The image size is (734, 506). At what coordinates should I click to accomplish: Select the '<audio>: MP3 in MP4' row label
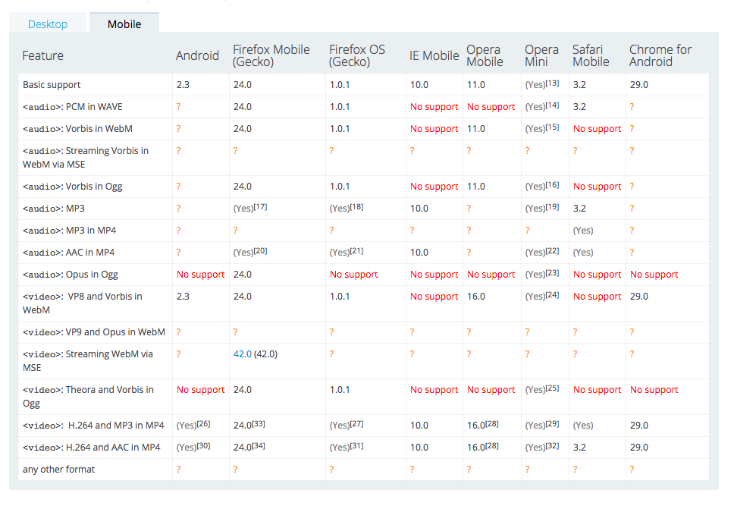point(69,231)
